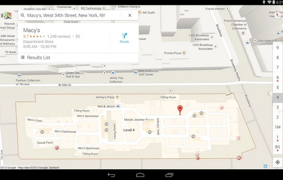Tap the Ben & Jerry's marker icon
This screenshot has height=180, width=283.
(x=118, y=106)
